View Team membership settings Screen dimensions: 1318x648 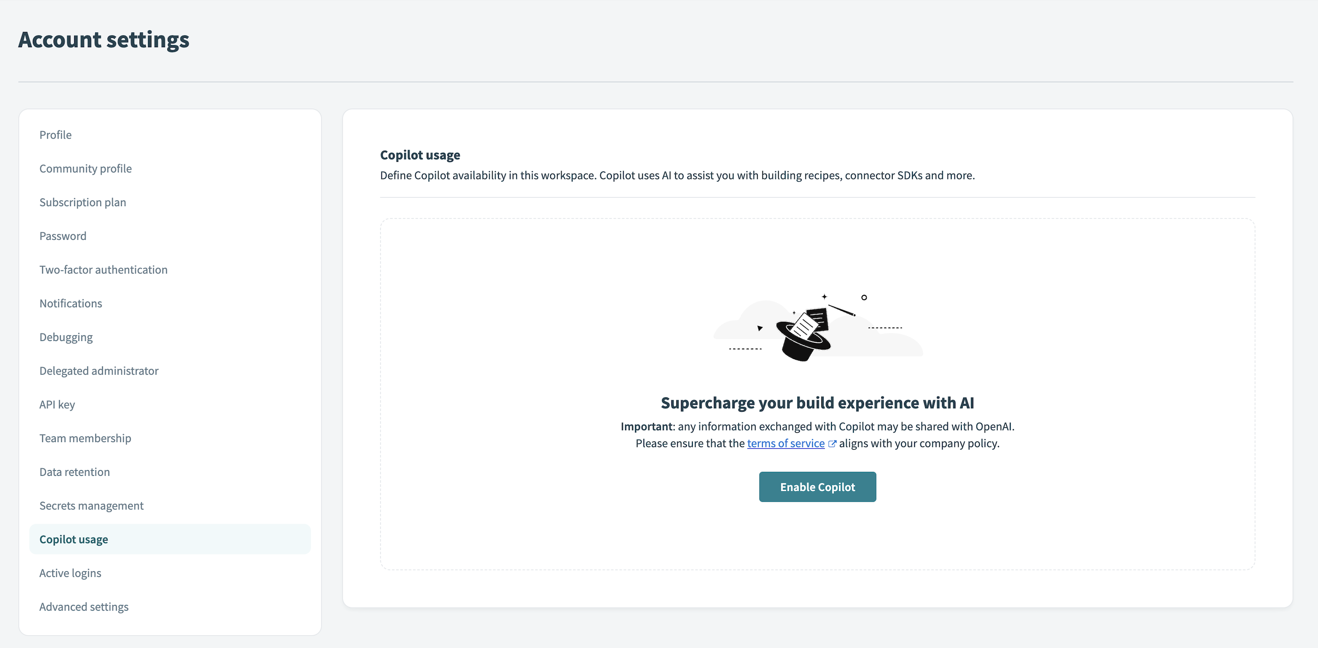point(86,438)
